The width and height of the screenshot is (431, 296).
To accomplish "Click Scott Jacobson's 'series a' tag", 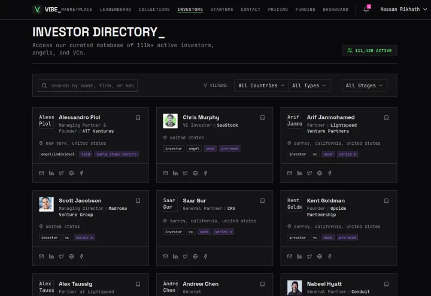I will tap(84, 237).
